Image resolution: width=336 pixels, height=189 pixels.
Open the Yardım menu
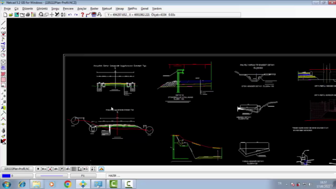157,8
